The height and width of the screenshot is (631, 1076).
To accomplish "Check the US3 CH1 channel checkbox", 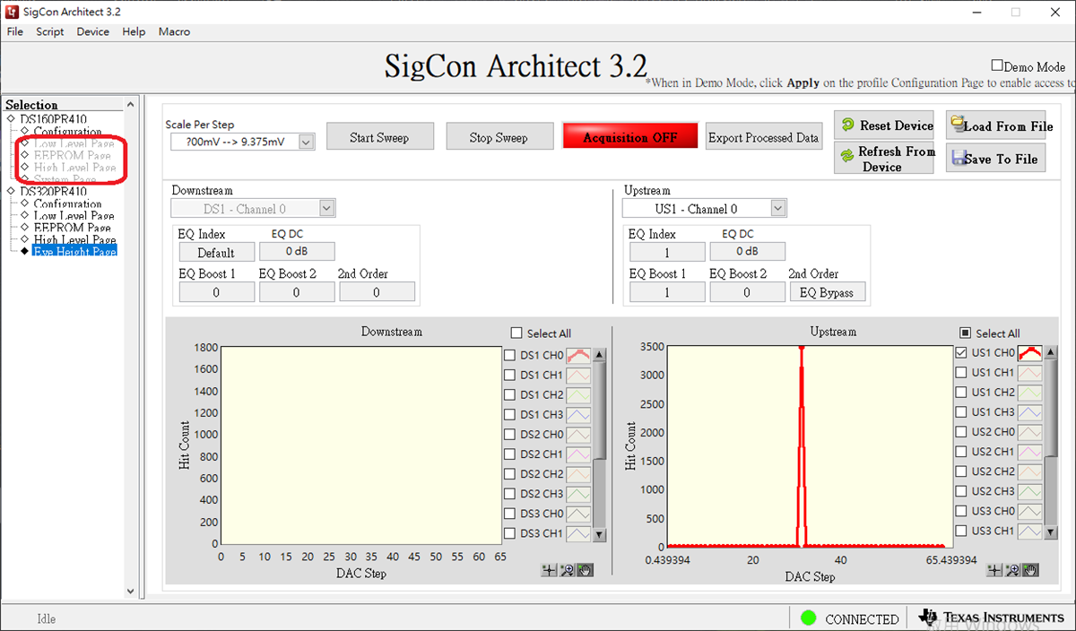I will (961, 530).
